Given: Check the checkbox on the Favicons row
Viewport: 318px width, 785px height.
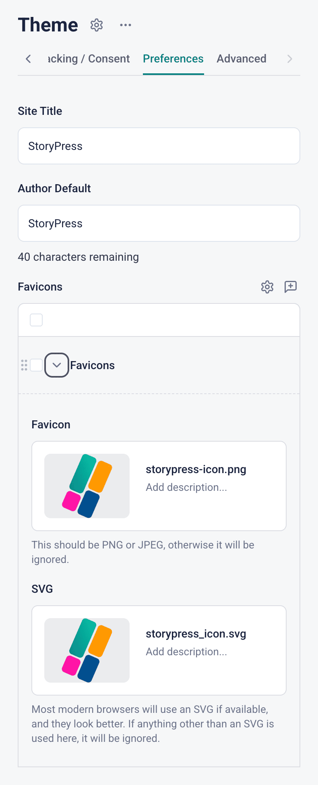Looking at the screenshot, I should click(36, 365).
